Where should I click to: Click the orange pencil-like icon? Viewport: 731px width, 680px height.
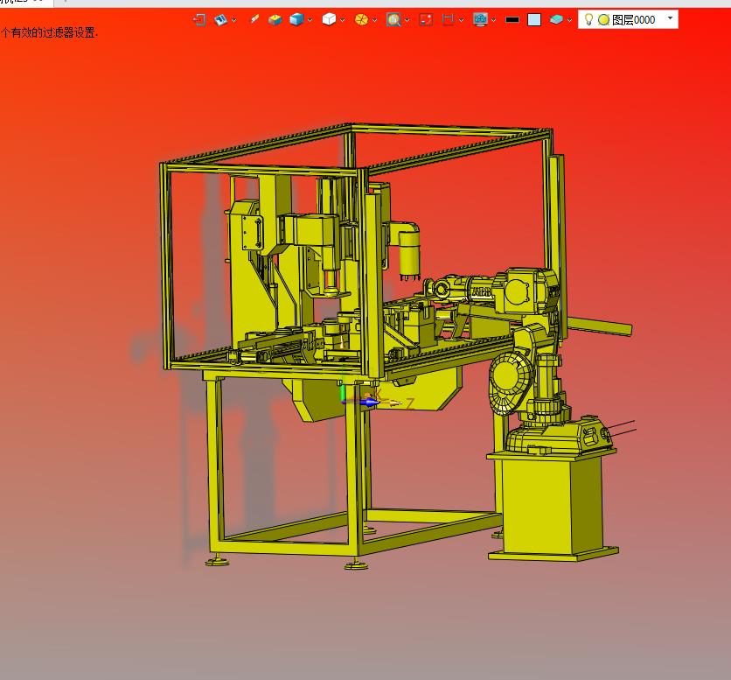[x=254, y=19]
